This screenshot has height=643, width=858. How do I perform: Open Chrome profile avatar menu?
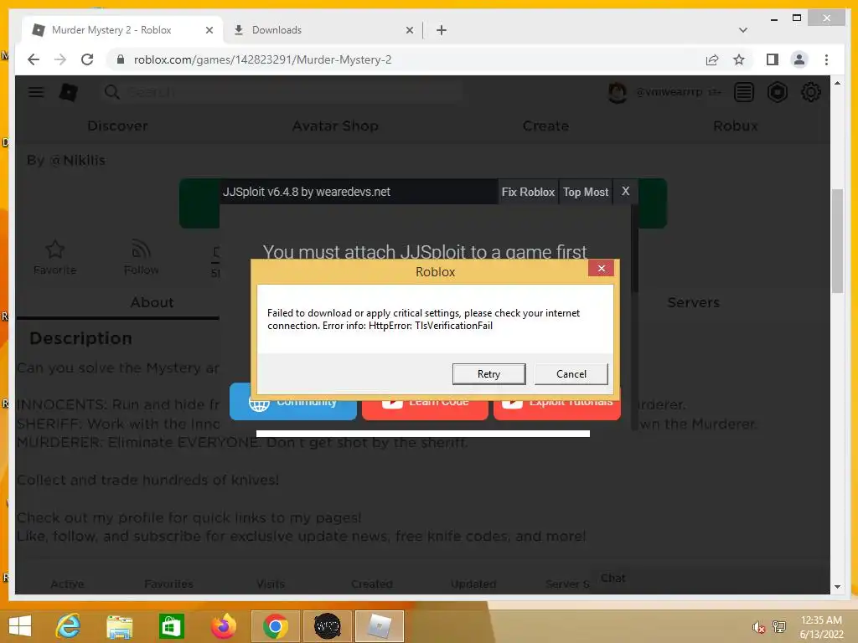(x=799, y=59)
